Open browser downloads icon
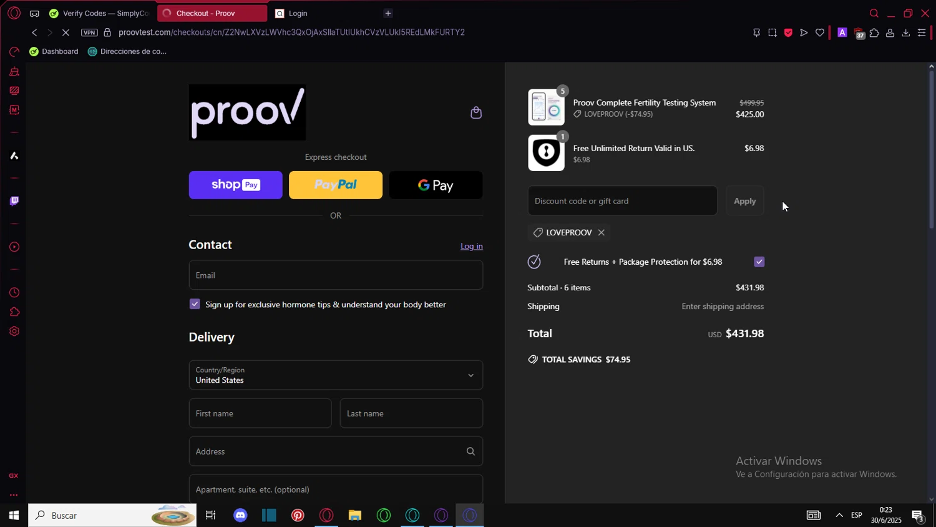Image resolution: width=936 pixels, height=527 pixels. [x=905, y=32]
